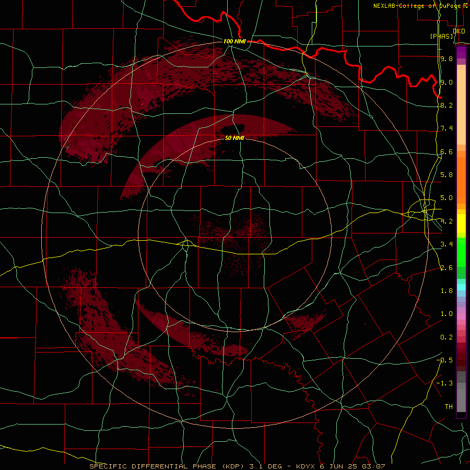
Task: Click the KDYX station identifier in caption
Action: tap(305, 466)
